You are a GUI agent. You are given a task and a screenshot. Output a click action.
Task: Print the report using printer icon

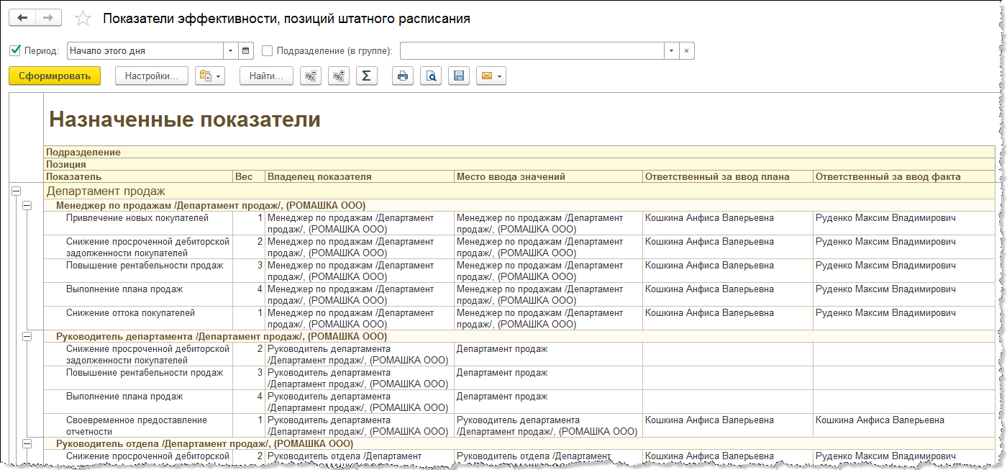click(x=403, y=76)
